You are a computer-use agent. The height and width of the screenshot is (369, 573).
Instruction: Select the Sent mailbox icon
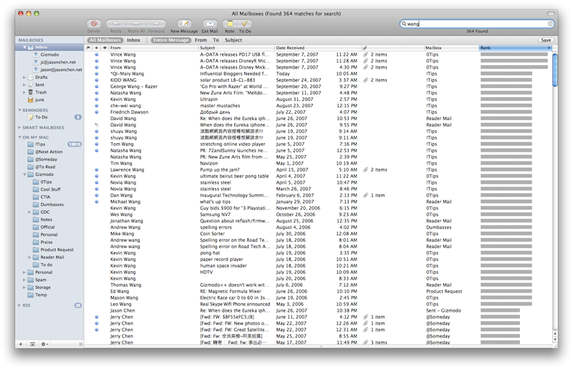point(31,84)
